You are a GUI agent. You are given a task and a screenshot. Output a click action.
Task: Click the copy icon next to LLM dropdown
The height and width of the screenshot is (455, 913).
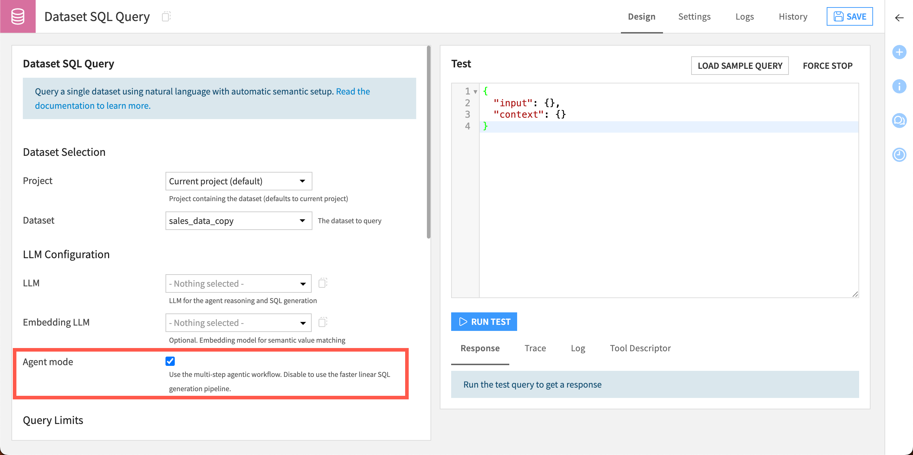pos(323,283)
